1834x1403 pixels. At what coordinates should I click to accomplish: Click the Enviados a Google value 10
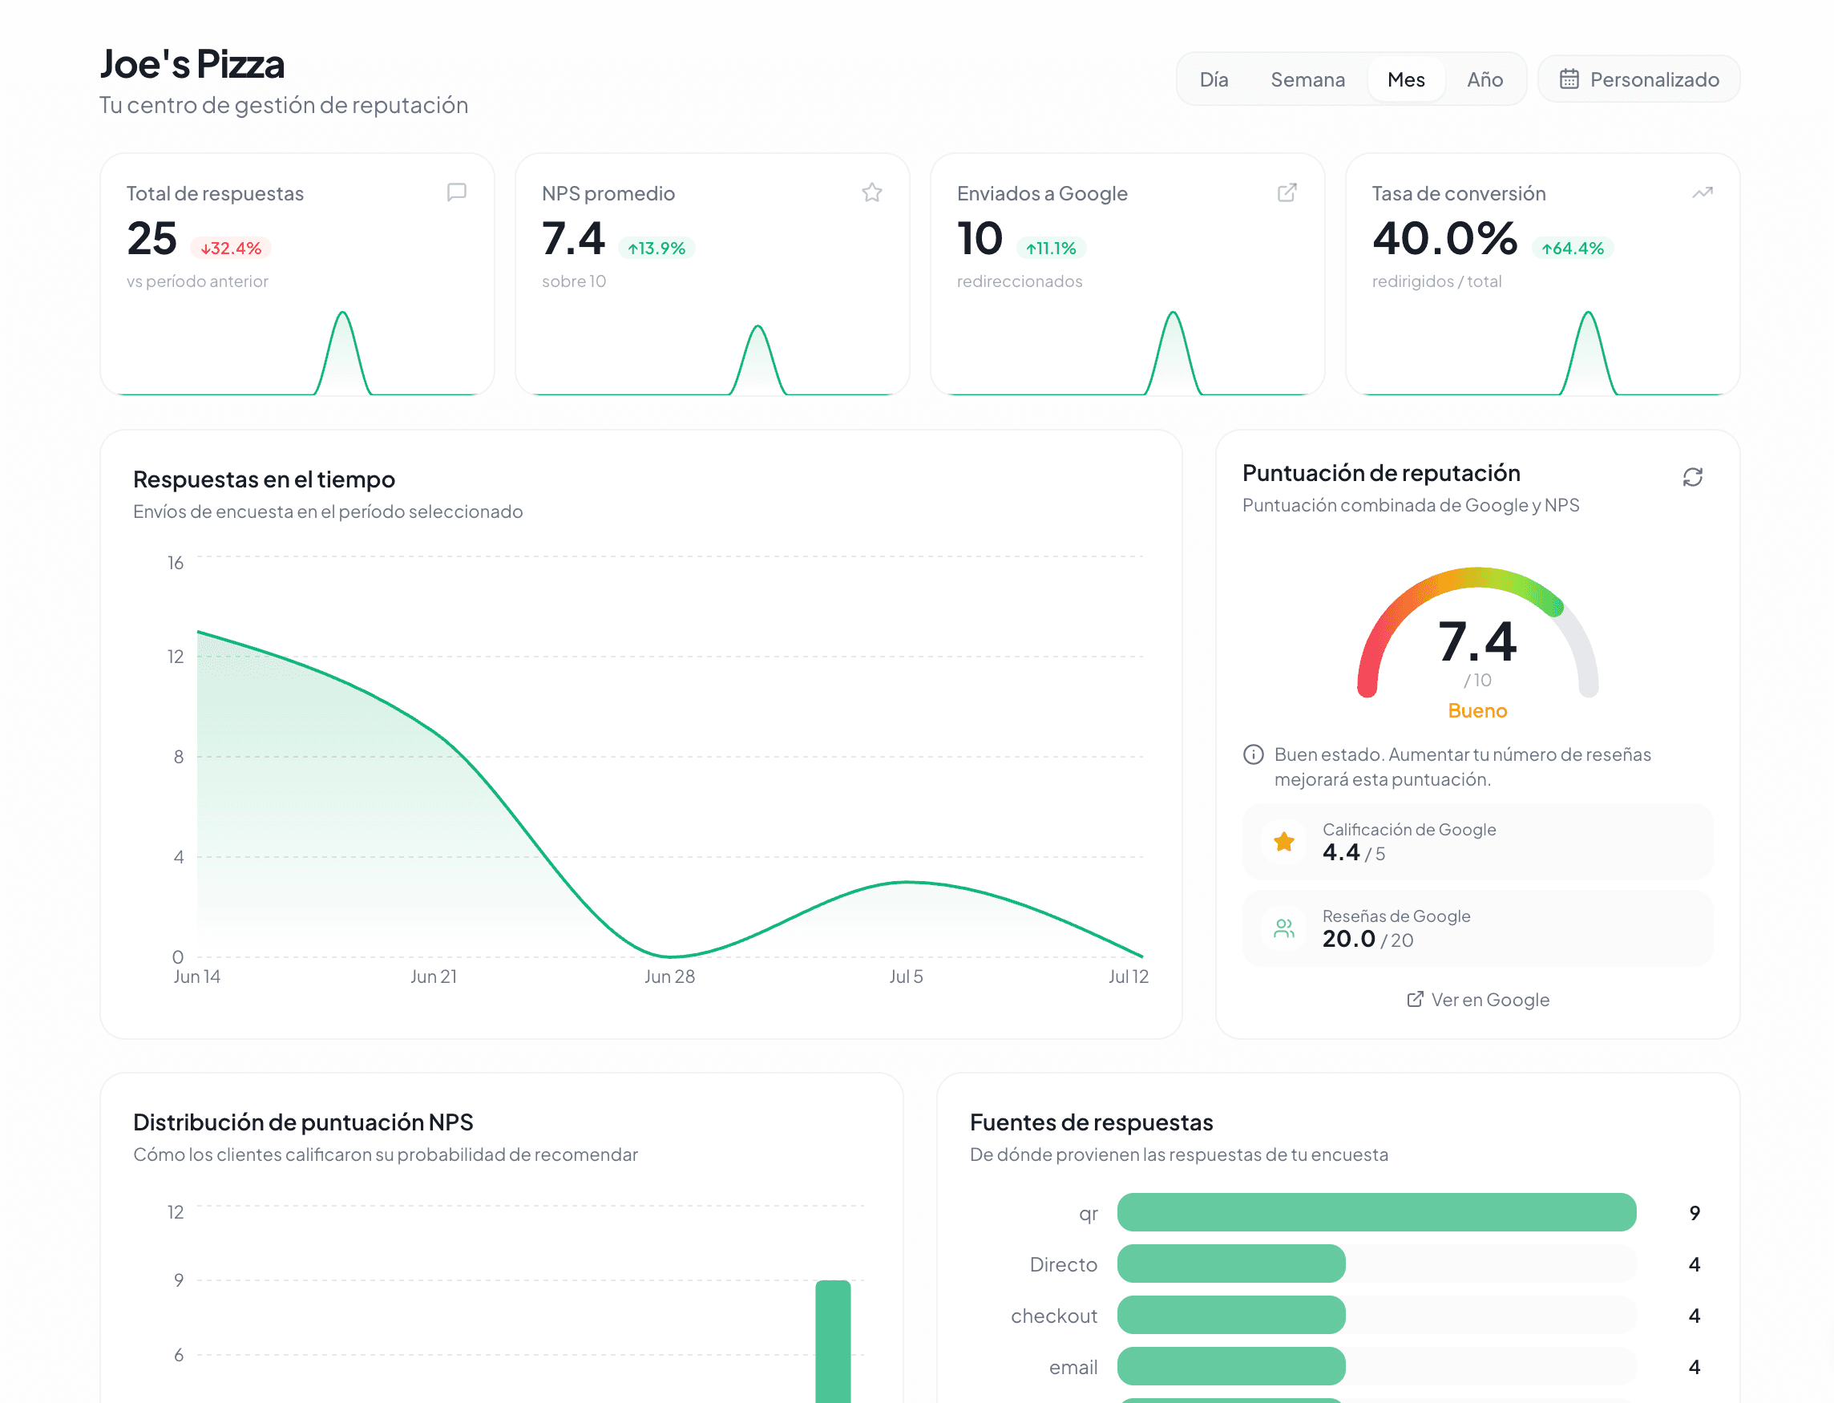coord(980,239)
